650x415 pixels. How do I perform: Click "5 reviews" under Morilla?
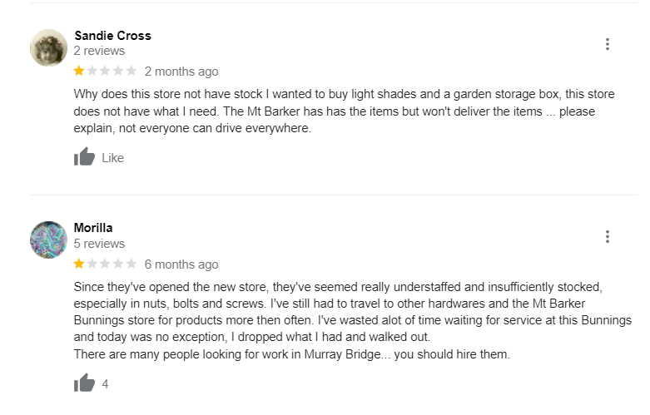pos(99,244)
